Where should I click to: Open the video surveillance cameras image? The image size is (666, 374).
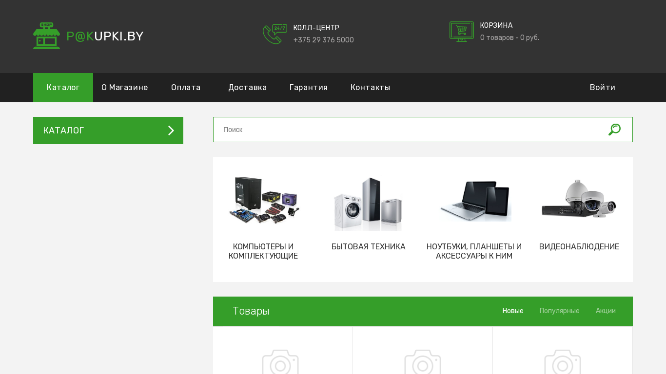(579, 199)
